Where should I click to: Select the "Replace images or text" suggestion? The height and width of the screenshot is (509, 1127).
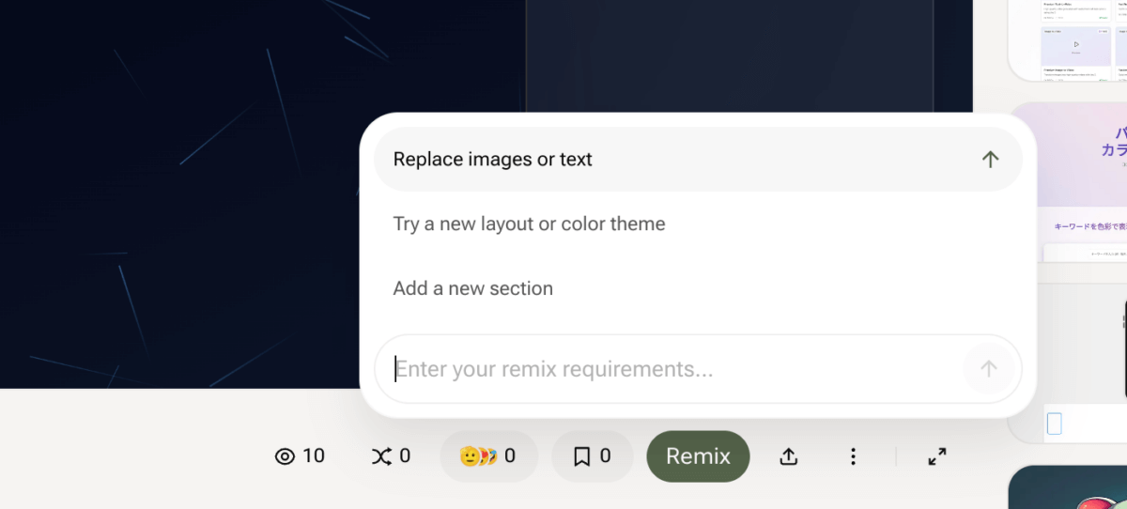493,160
